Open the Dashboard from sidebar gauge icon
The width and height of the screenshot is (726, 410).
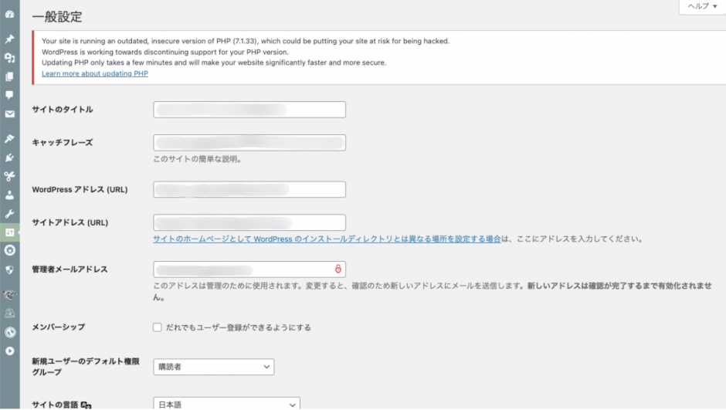[9, 14]
